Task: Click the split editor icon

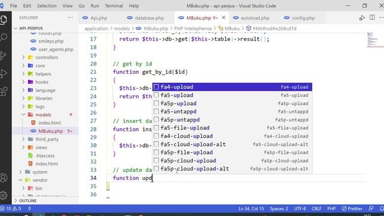Action: (372, 17)
